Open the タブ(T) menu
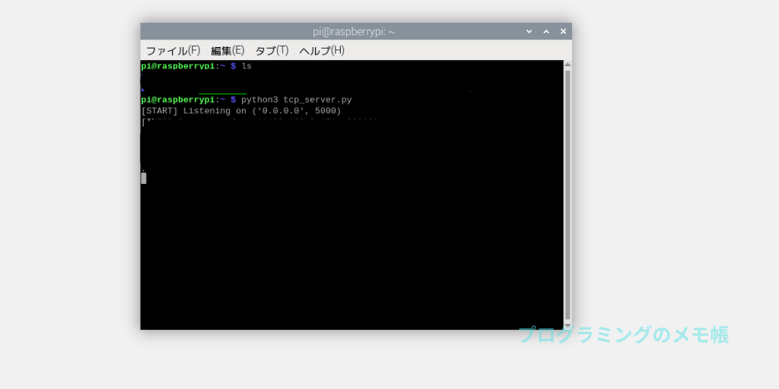Screen dimensions: 779x389 click(x=272, y=51)
